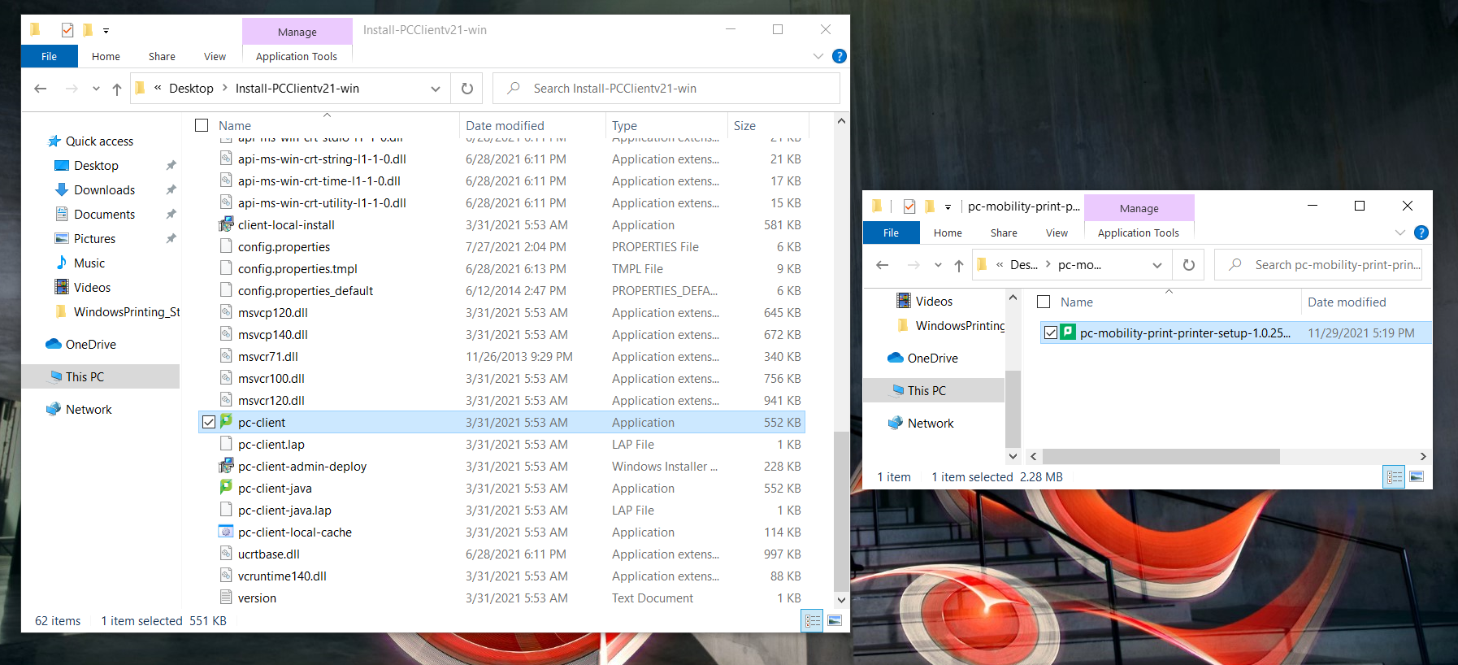Viewport: 1458px width, 665px height.
Task: Click the pc-mobility-print-printer-setup file icon
Action: point(1069,332)
